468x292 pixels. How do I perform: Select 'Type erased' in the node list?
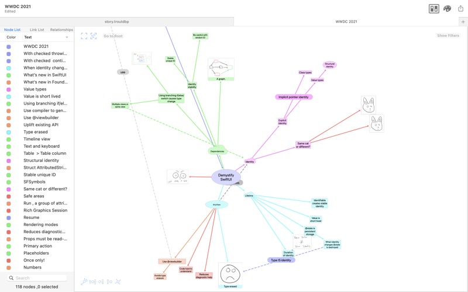(36, 132)
